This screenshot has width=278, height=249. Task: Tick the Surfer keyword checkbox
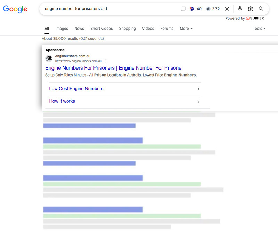coord(183,9)
